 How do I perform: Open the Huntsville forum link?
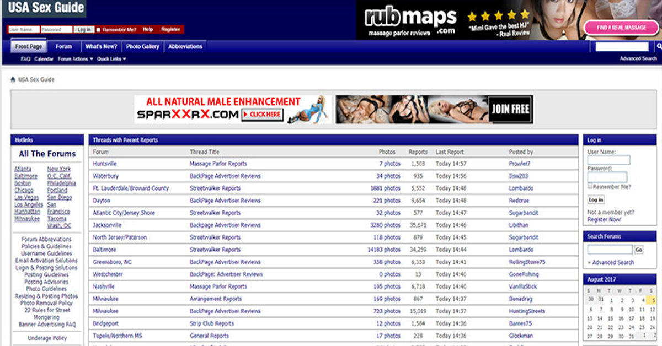click(105, 164)
